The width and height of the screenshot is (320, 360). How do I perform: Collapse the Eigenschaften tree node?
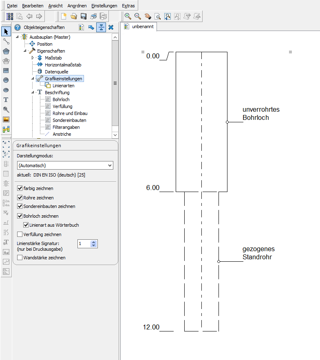[x=25, y=51]
